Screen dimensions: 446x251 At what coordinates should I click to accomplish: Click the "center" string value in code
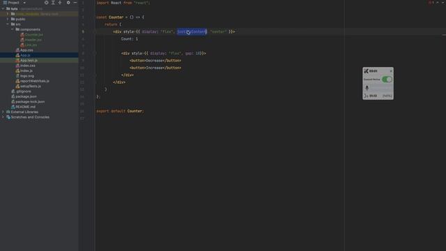pos(218,31)
